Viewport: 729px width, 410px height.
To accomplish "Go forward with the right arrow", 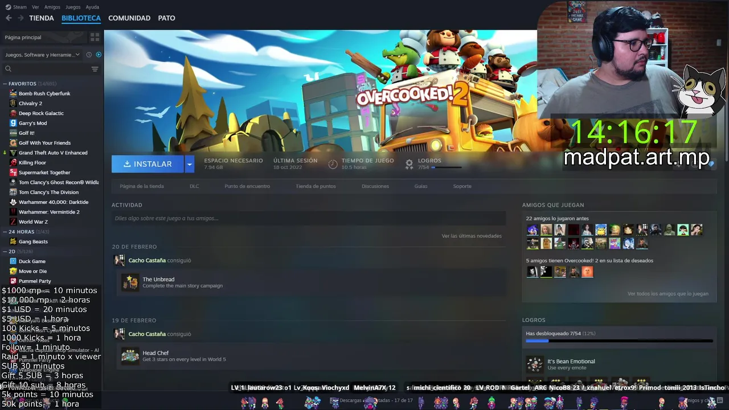I will tap(21, 18).
